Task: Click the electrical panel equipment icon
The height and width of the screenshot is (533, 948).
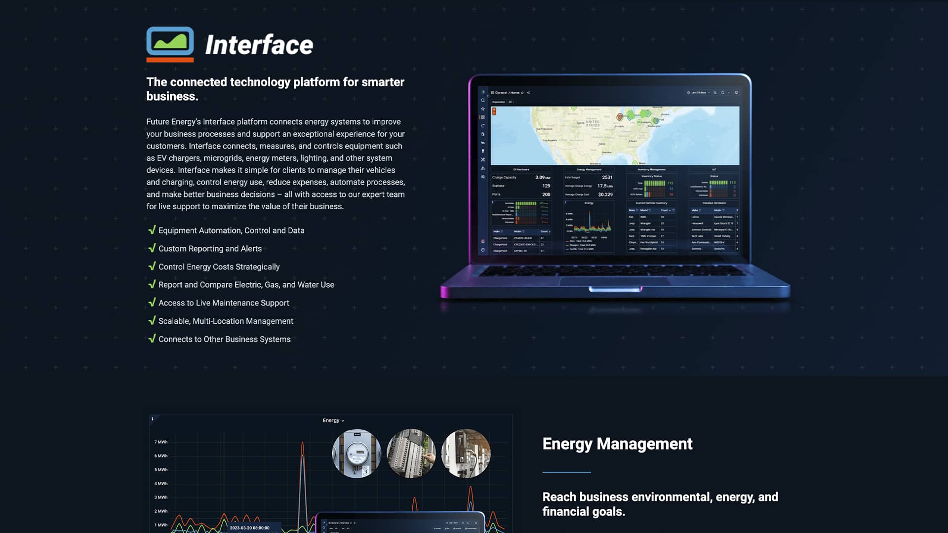Action: (411, 452)
